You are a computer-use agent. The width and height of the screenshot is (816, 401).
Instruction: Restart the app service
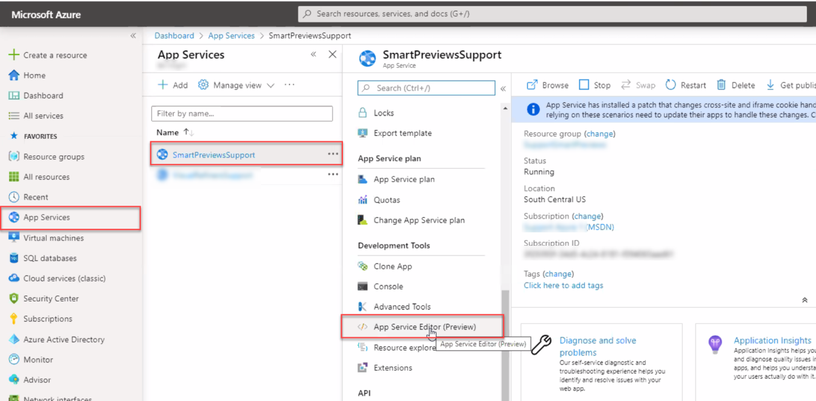point(685,85)
